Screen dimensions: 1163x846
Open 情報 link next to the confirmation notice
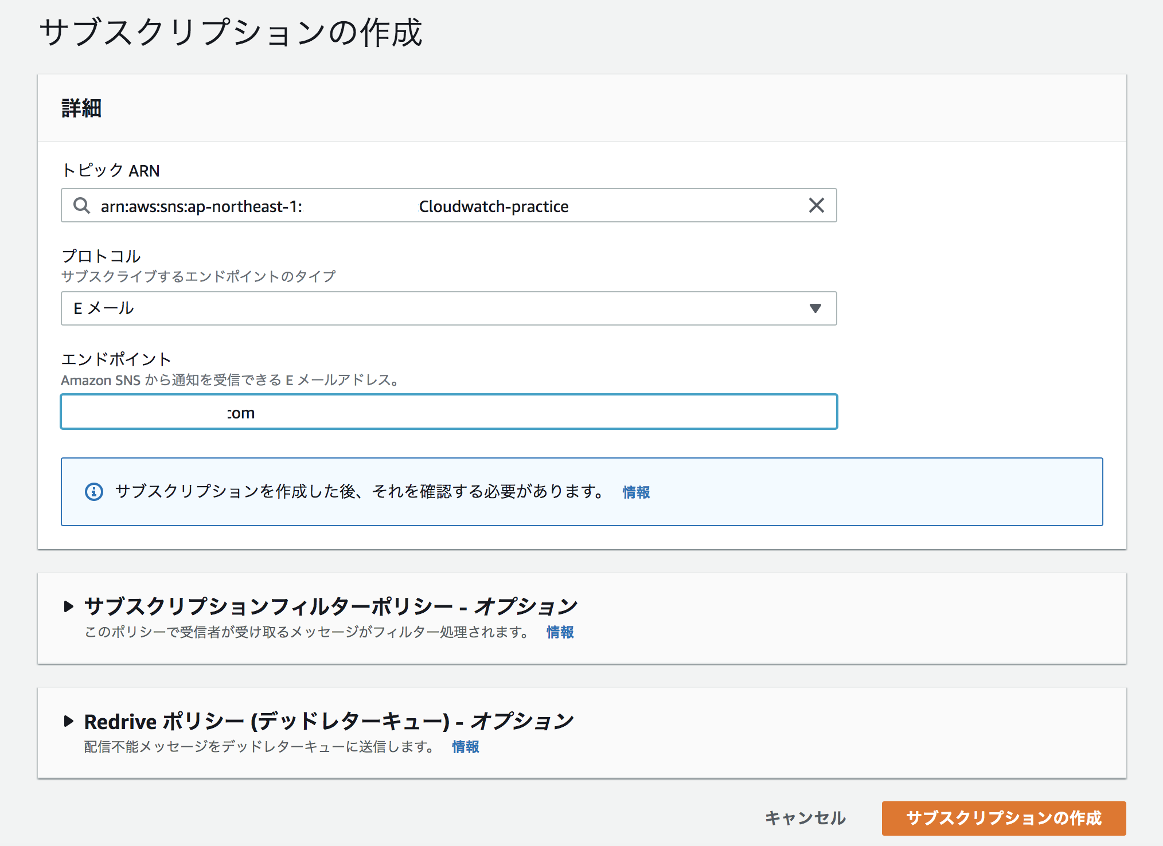click(x=635, y=492)
